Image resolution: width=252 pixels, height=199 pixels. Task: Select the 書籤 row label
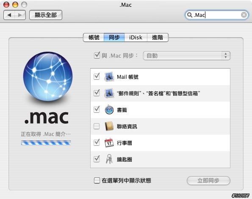pos(122,110)
